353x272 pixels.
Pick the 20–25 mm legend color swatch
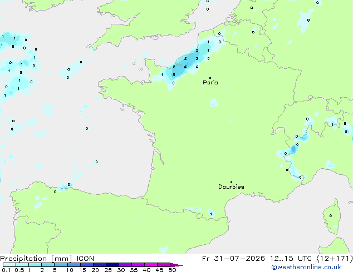coord(99,265)
